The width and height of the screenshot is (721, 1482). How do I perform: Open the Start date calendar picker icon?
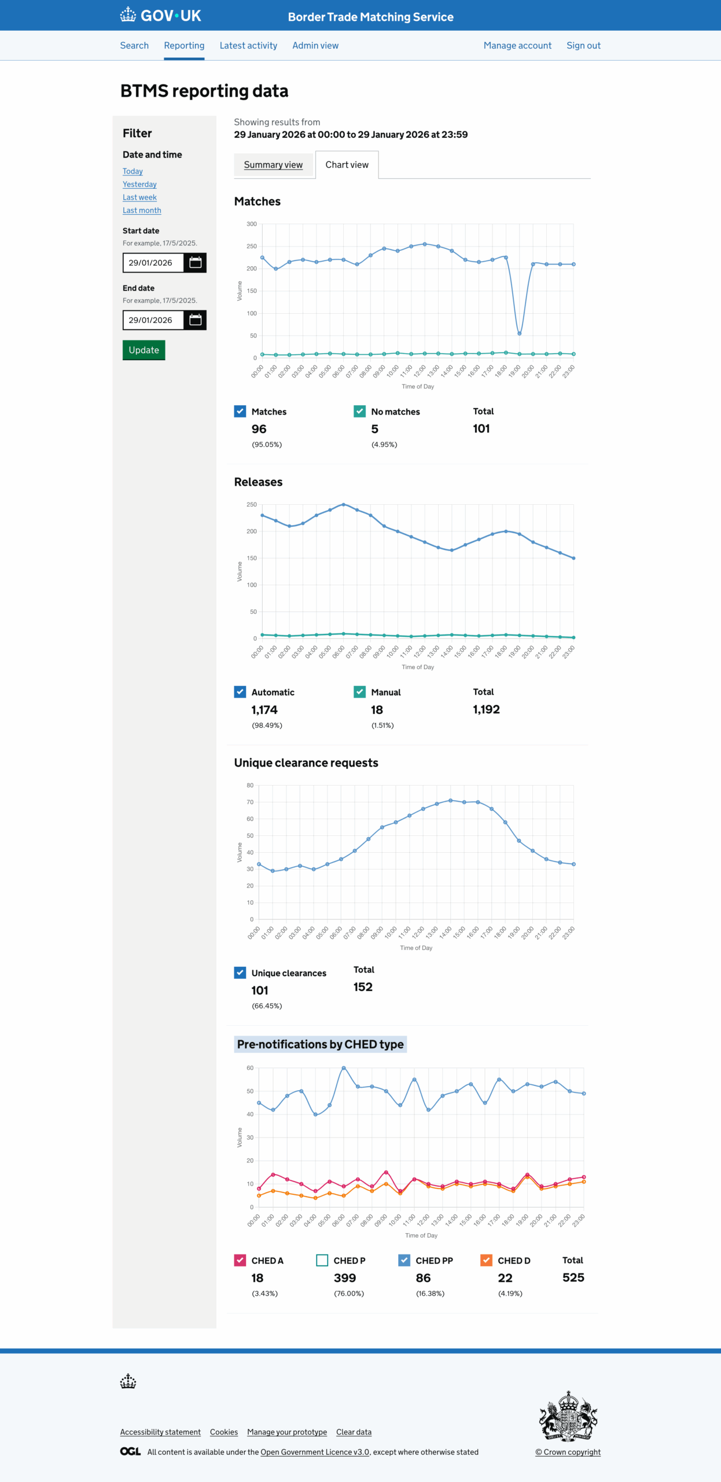pos(195,262)
